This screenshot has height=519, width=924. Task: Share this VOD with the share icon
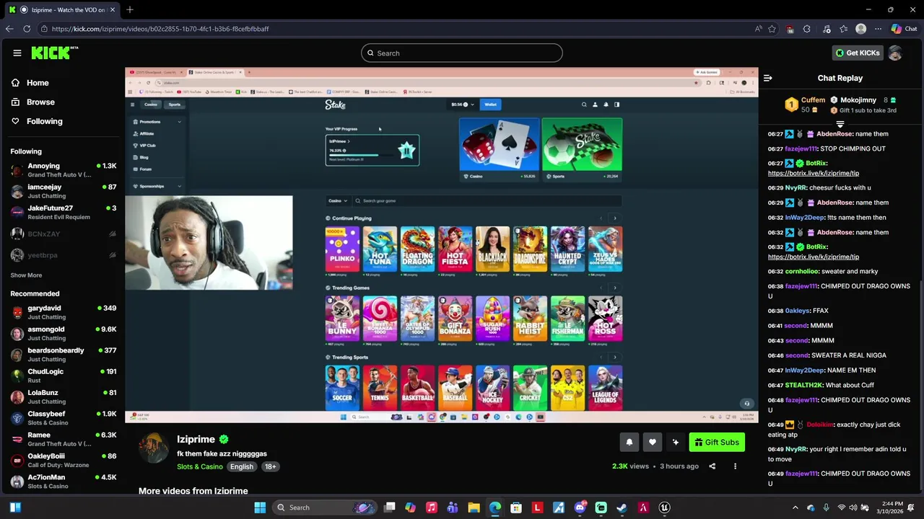712,466
